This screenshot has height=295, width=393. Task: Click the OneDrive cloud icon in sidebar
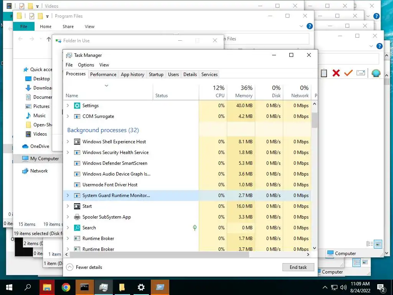[25, 146]
